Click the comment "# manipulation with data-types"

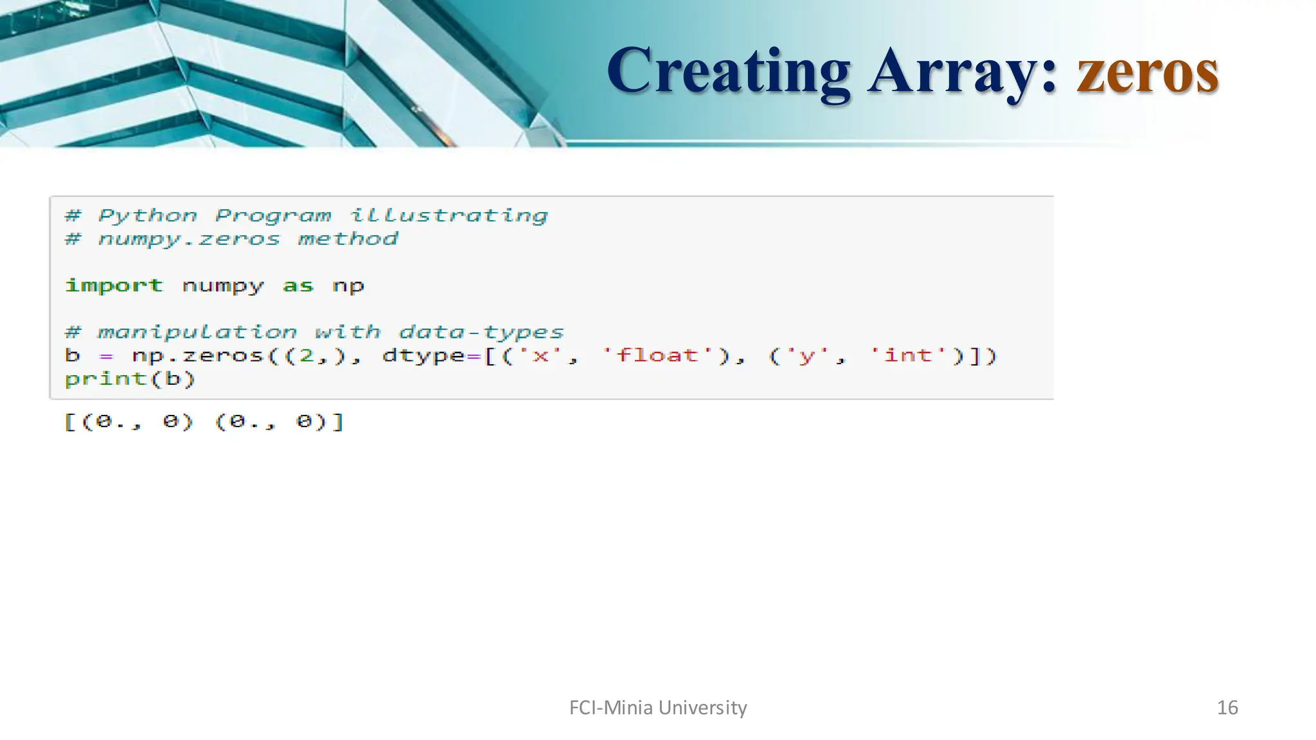314,332
